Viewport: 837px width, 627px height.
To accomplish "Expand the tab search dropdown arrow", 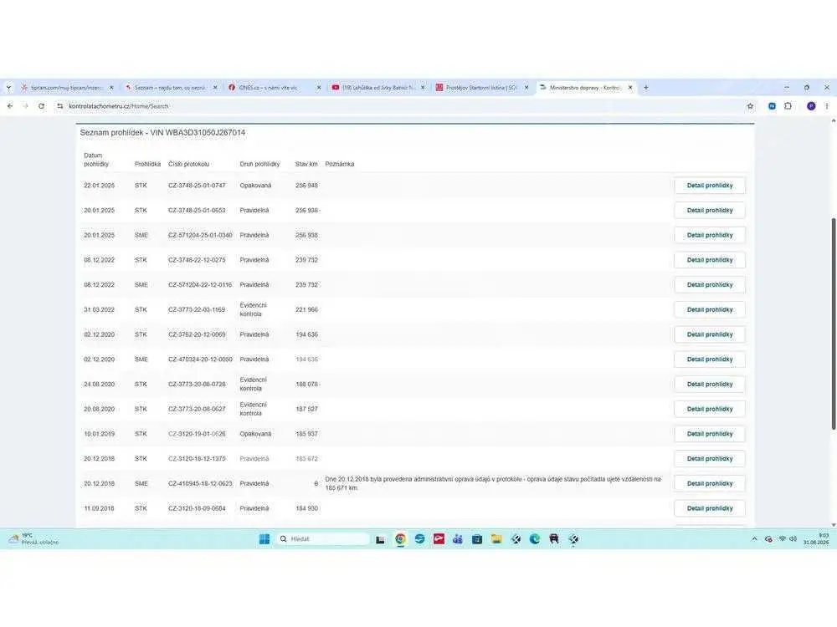I will pos(8,88).
